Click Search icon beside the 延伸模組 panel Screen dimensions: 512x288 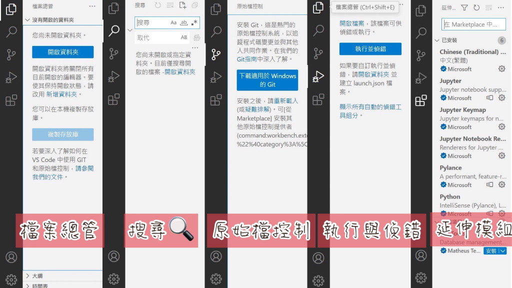pos(421,32)
